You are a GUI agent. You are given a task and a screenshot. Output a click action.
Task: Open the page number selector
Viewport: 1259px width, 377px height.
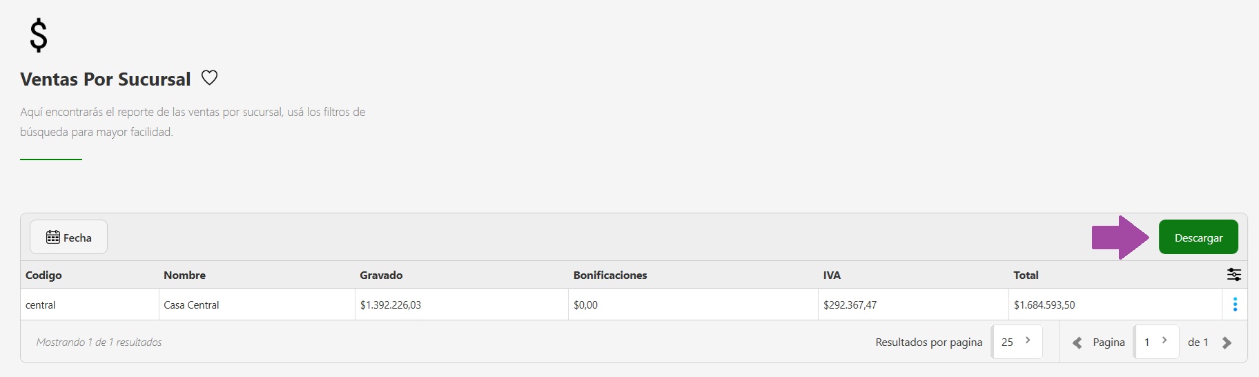coord(1155,342)
